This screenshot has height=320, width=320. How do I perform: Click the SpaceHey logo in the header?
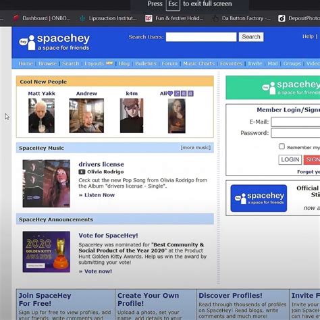tap(54, 42)
